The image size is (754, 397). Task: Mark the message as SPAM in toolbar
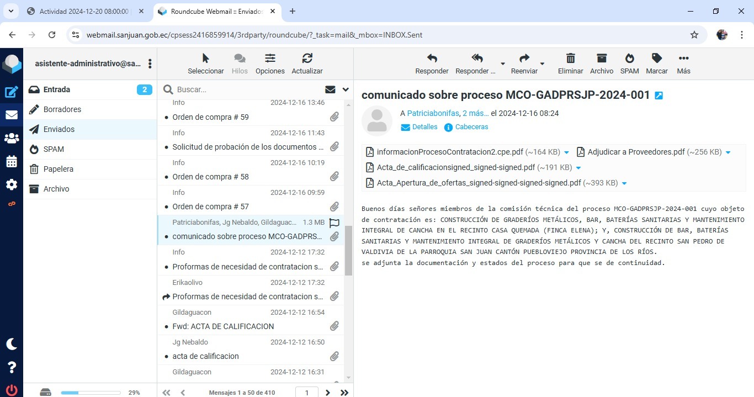(x=629, y=59)
